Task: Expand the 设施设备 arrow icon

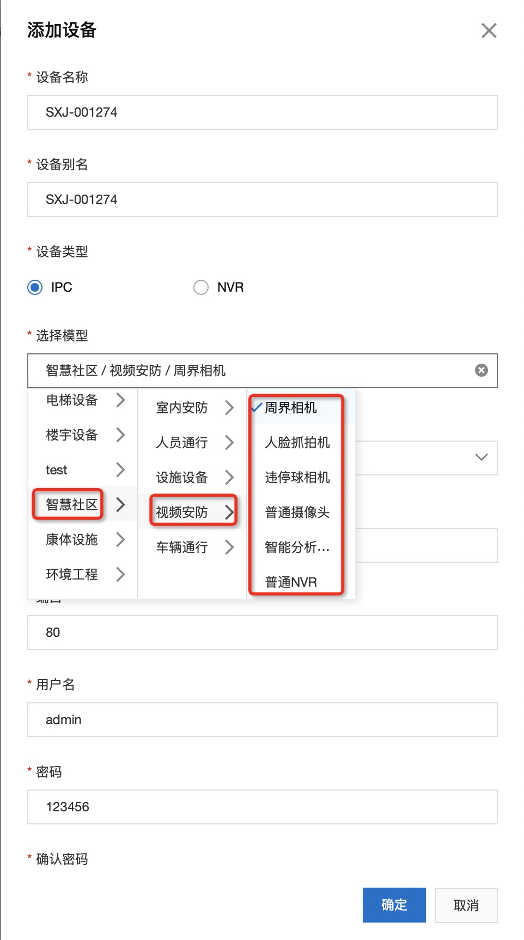Action: (229, 478)
